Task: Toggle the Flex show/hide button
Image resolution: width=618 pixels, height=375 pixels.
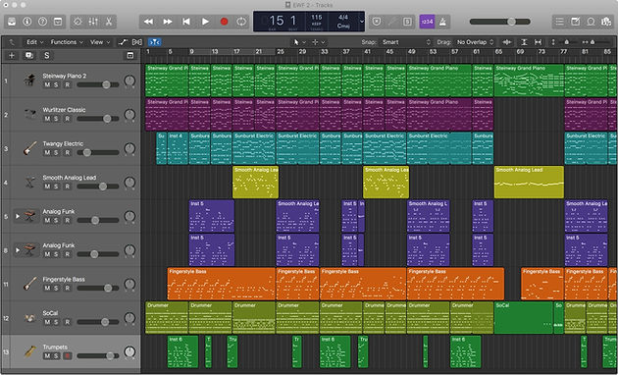Action: [x=137, y=42]
